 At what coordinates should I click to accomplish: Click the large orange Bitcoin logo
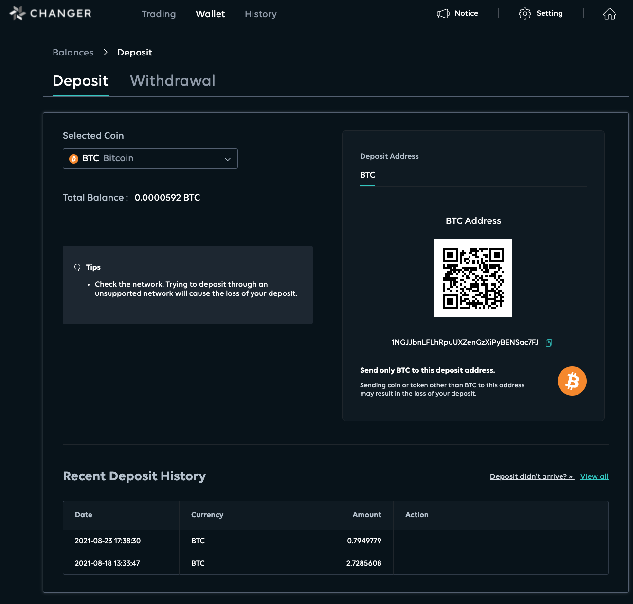[x=572, y=381]
